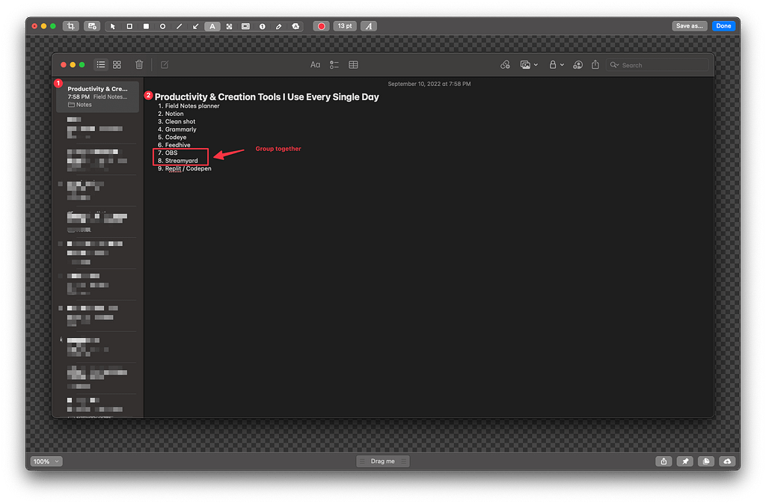Click the Notes compose new note icon
This screenshot has width=766, height=504.
(x=165, y=64)
